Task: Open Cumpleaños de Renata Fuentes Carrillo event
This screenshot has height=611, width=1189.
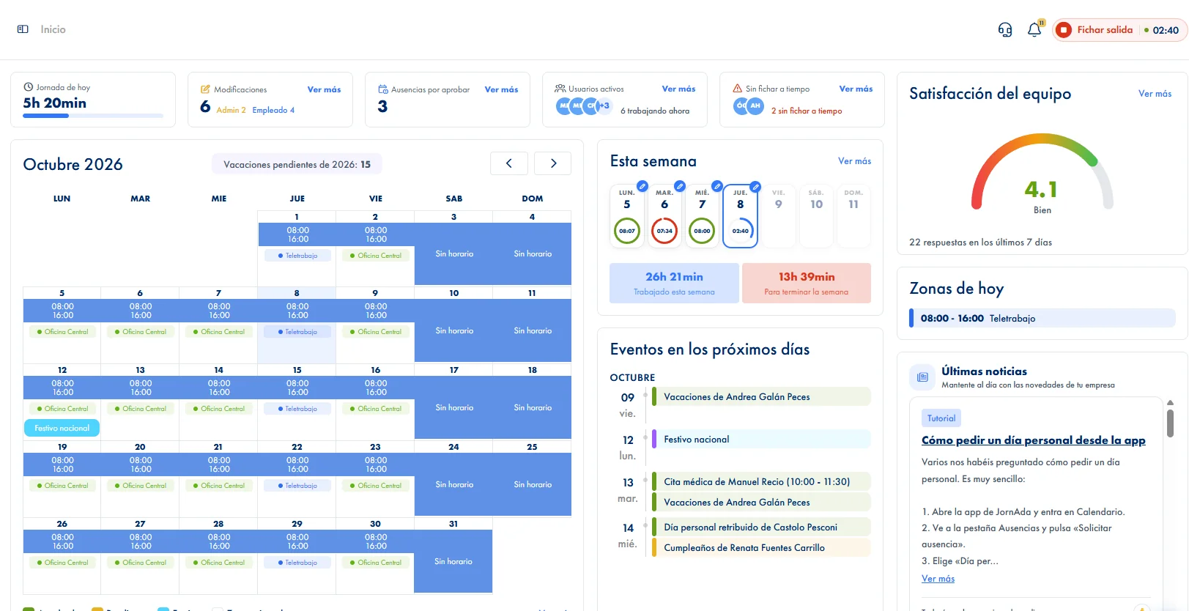Action: click(x=761, y=547)
